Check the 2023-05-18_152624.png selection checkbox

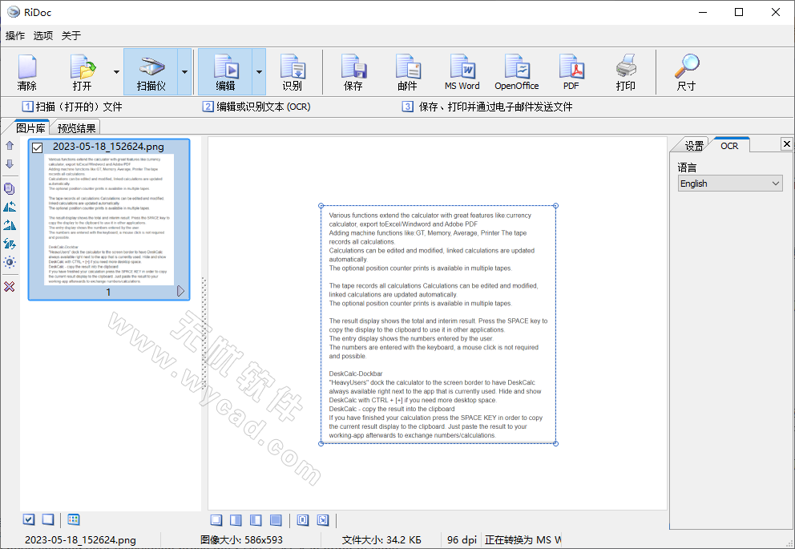coord(36,147)
